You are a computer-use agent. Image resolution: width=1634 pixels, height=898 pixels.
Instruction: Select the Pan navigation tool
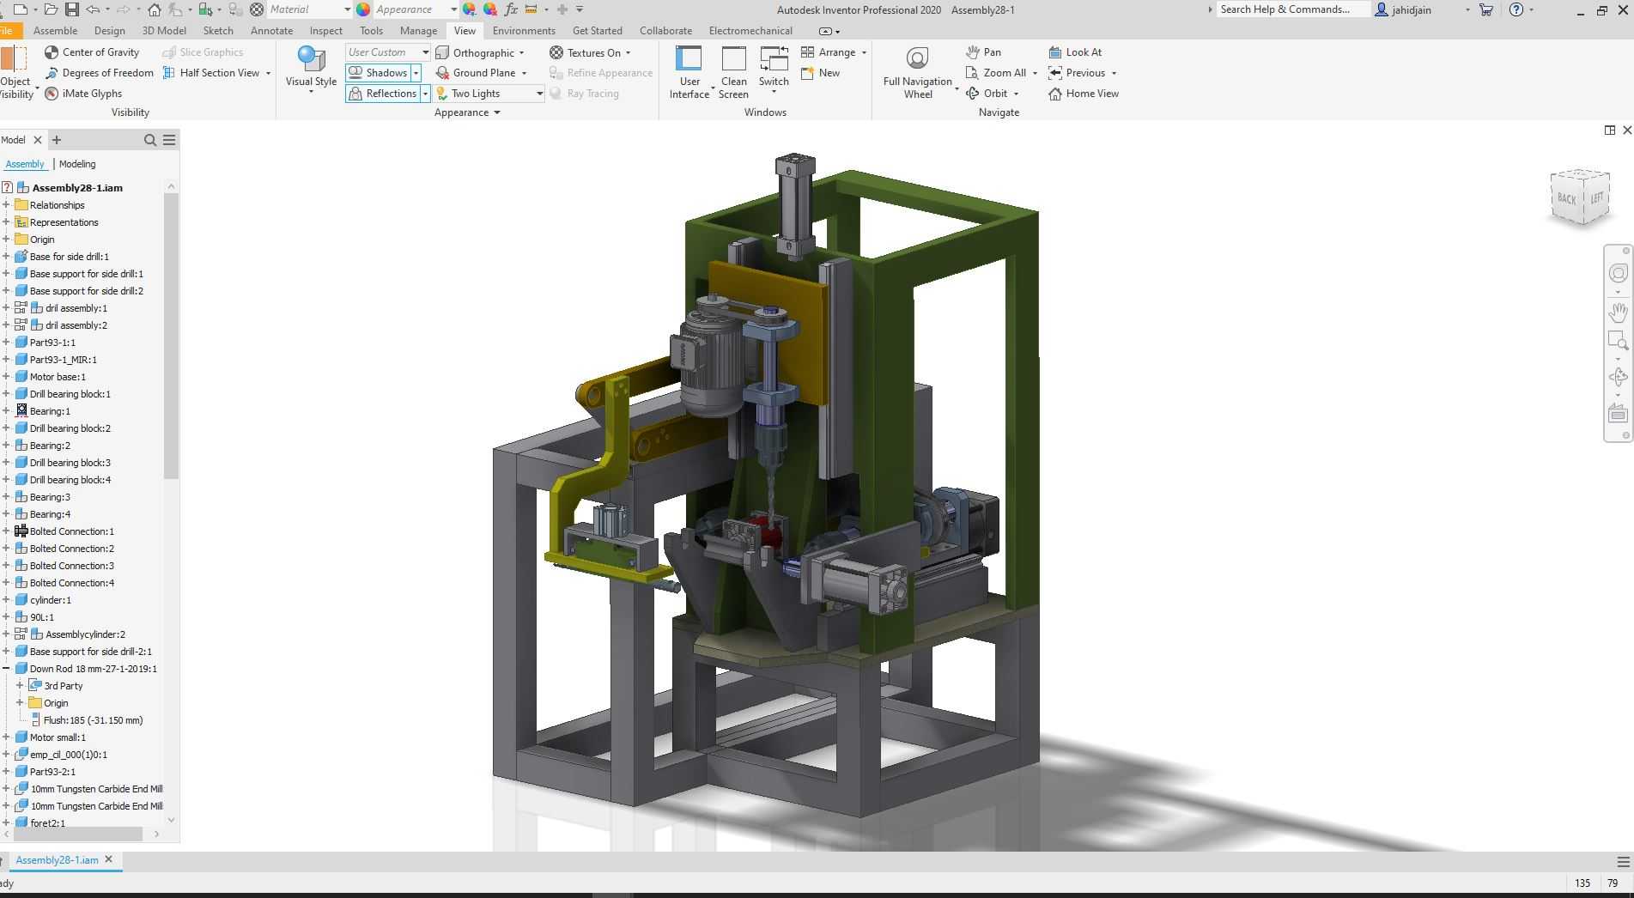click(982, 52)
